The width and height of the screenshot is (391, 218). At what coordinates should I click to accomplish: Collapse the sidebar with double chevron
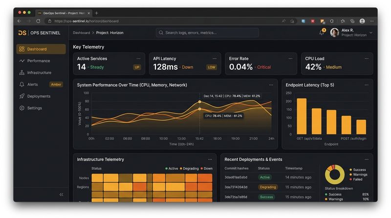point(62,195)
